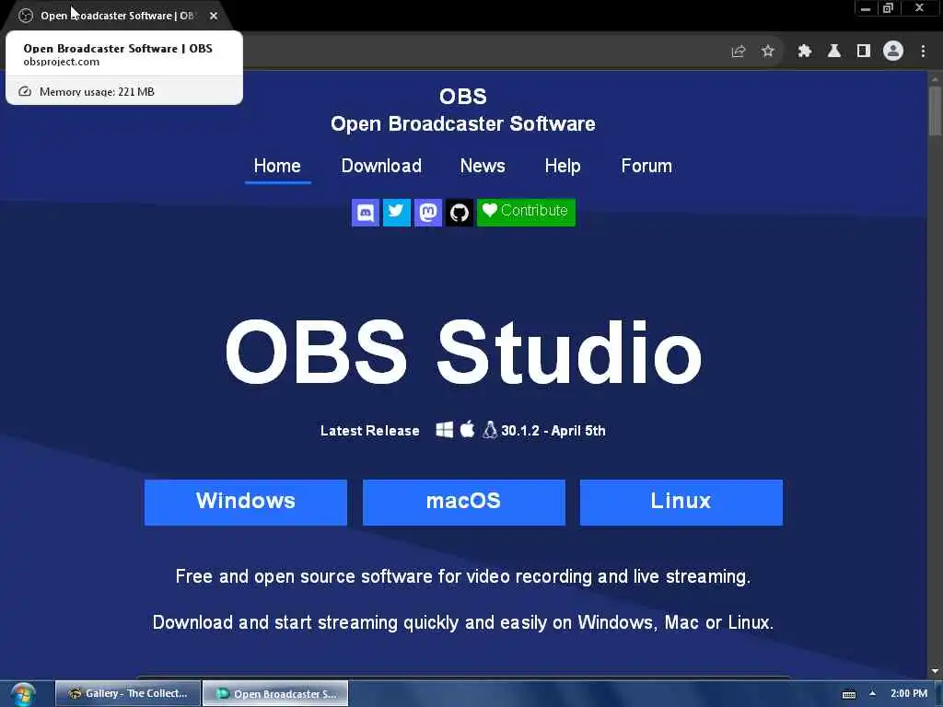
Task: Open the Chrome three-dot menu
Action: click(923, 52)
